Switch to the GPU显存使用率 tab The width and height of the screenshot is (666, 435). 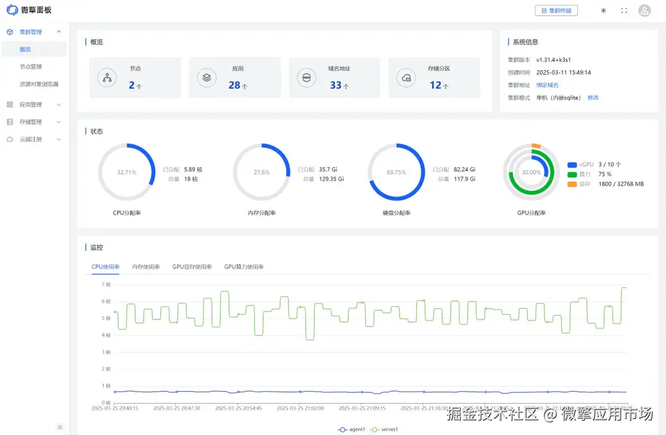click(x=192, y=267)
